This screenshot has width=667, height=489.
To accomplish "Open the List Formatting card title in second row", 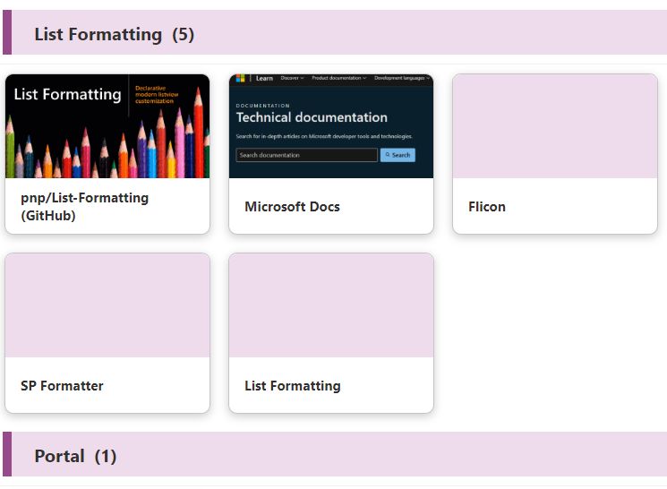I will coord(293,386).
